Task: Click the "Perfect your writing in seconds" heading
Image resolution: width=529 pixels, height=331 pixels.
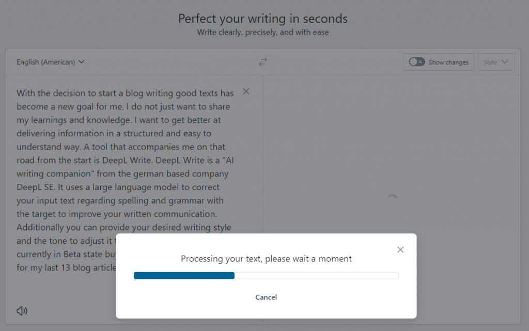Action: [x=263, y=19]
